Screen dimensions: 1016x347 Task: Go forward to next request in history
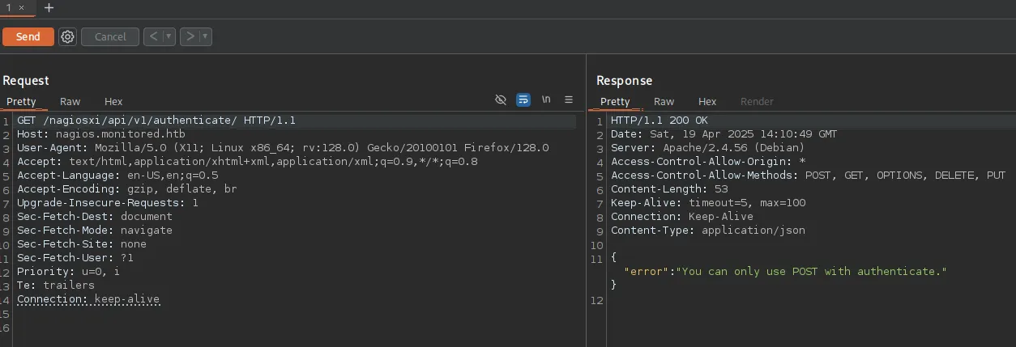click(190, 36)
